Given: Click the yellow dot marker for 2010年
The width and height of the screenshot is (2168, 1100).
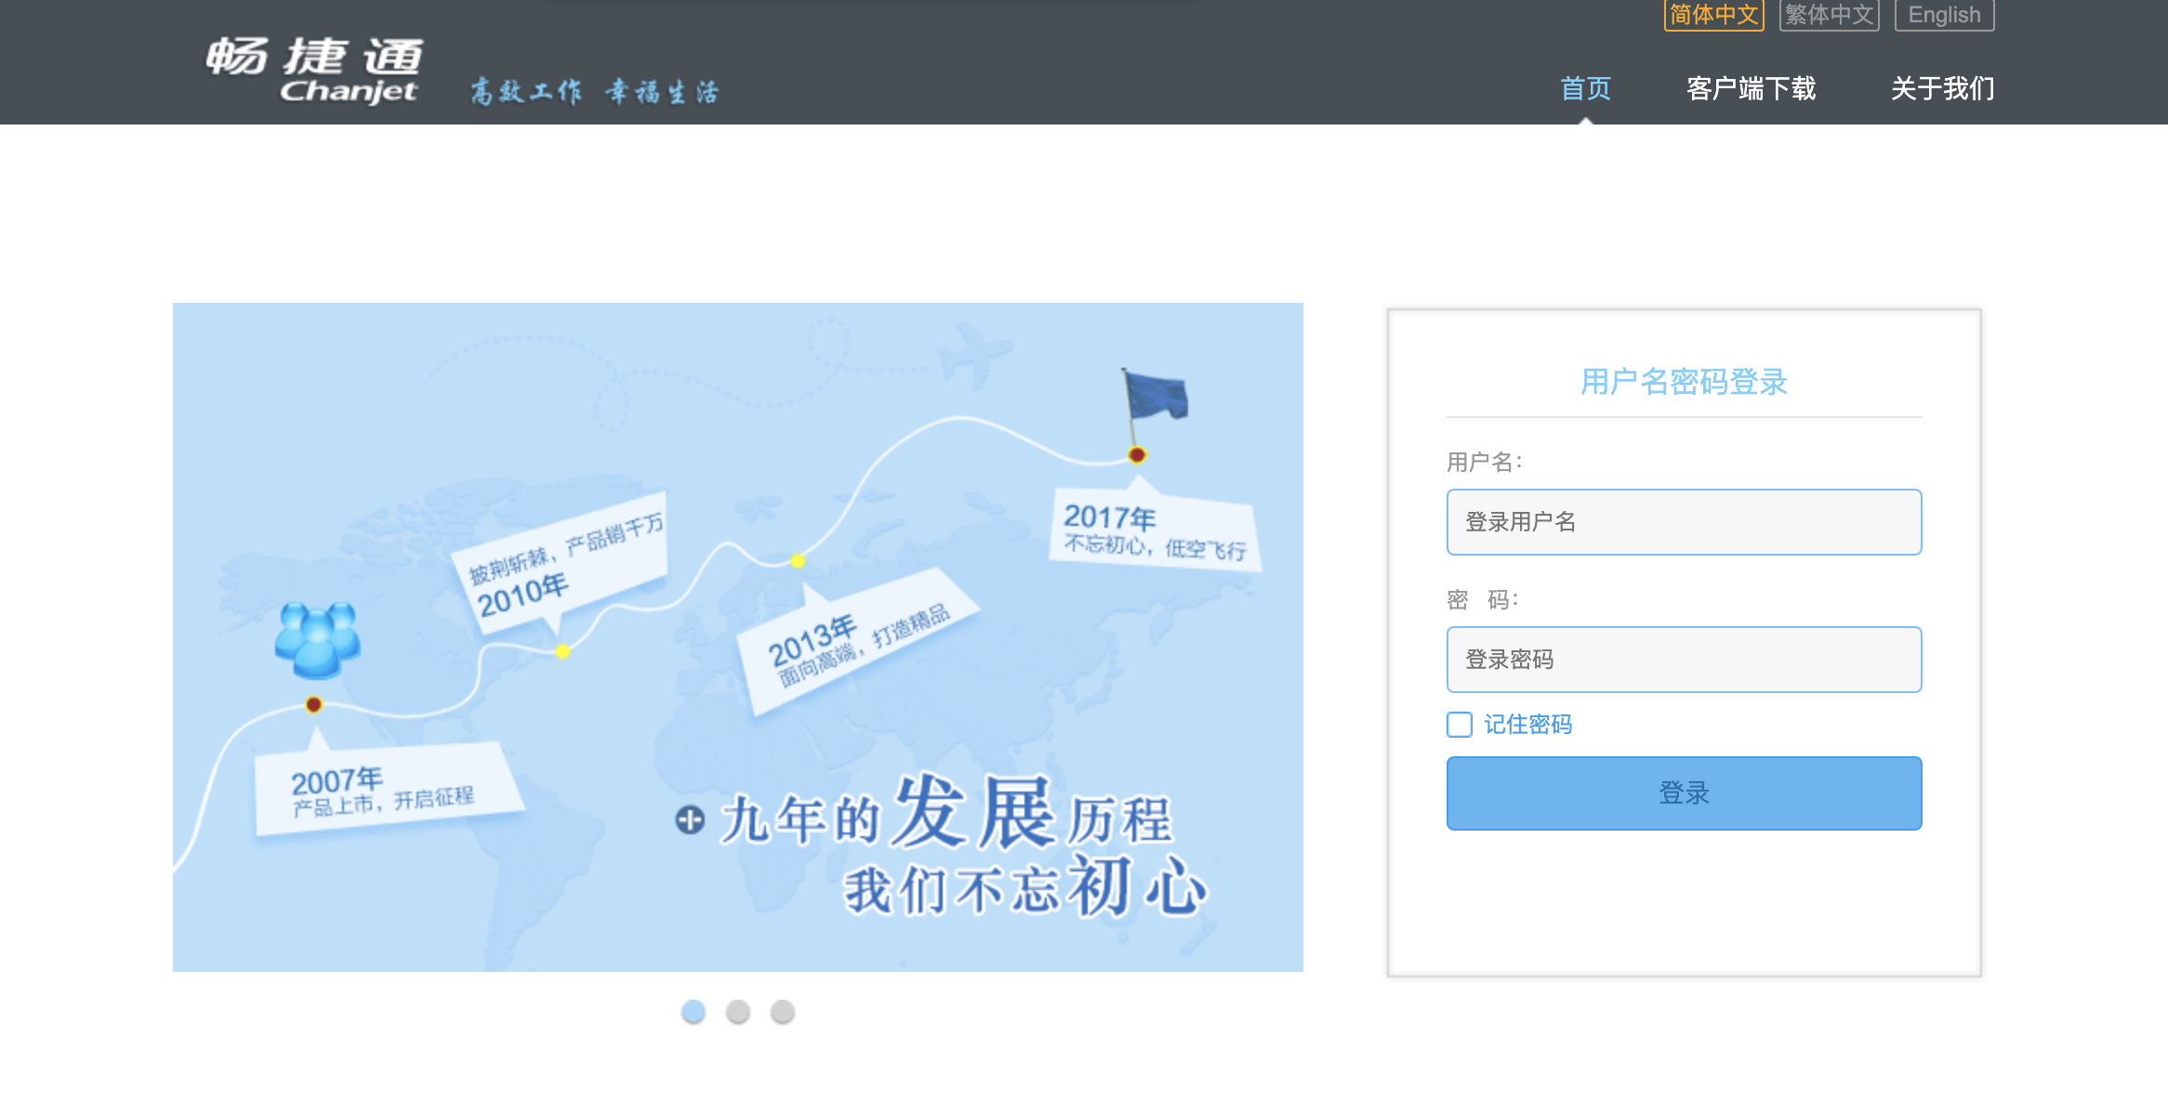Looking at the screenshot, I should (x=562, y=651).
